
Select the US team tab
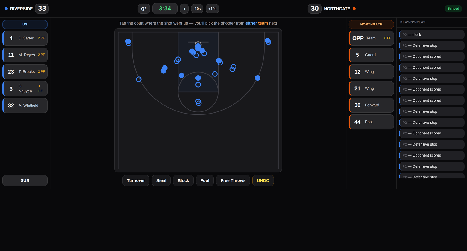[25, 25]
